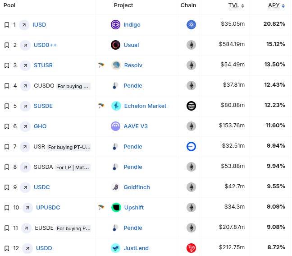Toggle bookmark for USD0++ pool
This screenshot has height=256, width=292.
pos(7,45)
